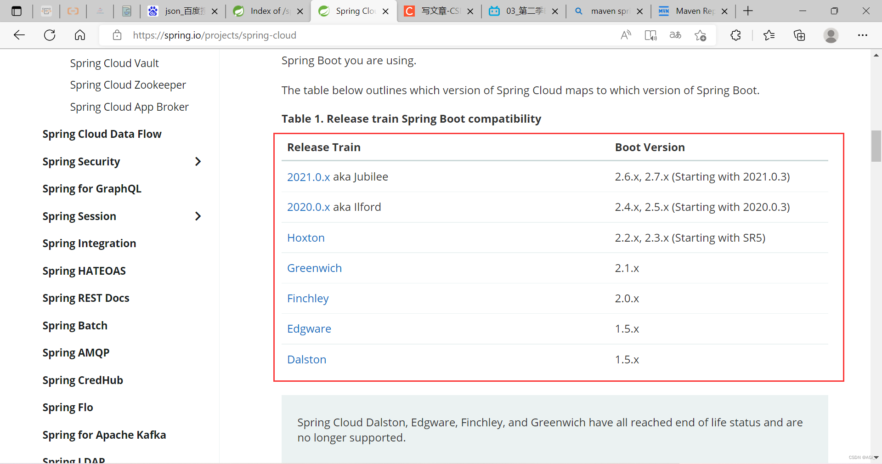Screen dimensions: 882x464
Task: View site information via the lock icon
Action: pos(117,35)
